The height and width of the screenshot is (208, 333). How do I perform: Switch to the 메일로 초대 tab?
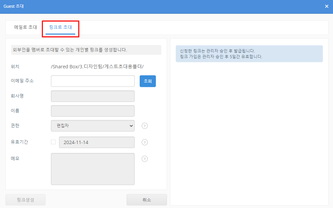26,27
